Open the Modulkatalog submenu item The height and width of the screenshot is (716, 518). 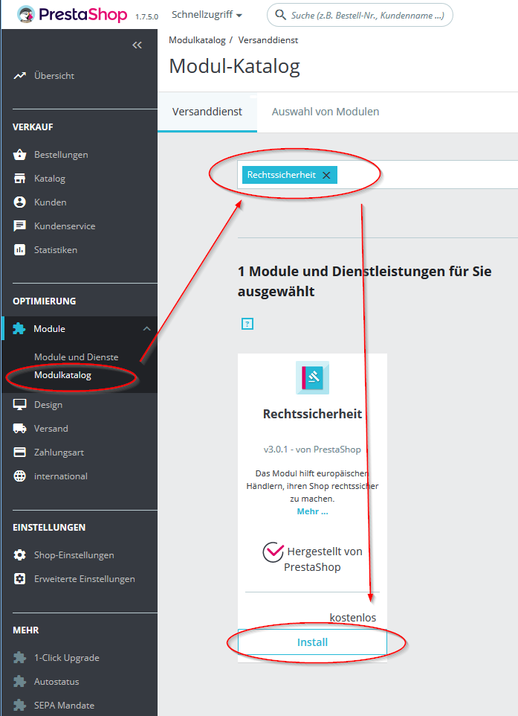(x=62, y=375)
